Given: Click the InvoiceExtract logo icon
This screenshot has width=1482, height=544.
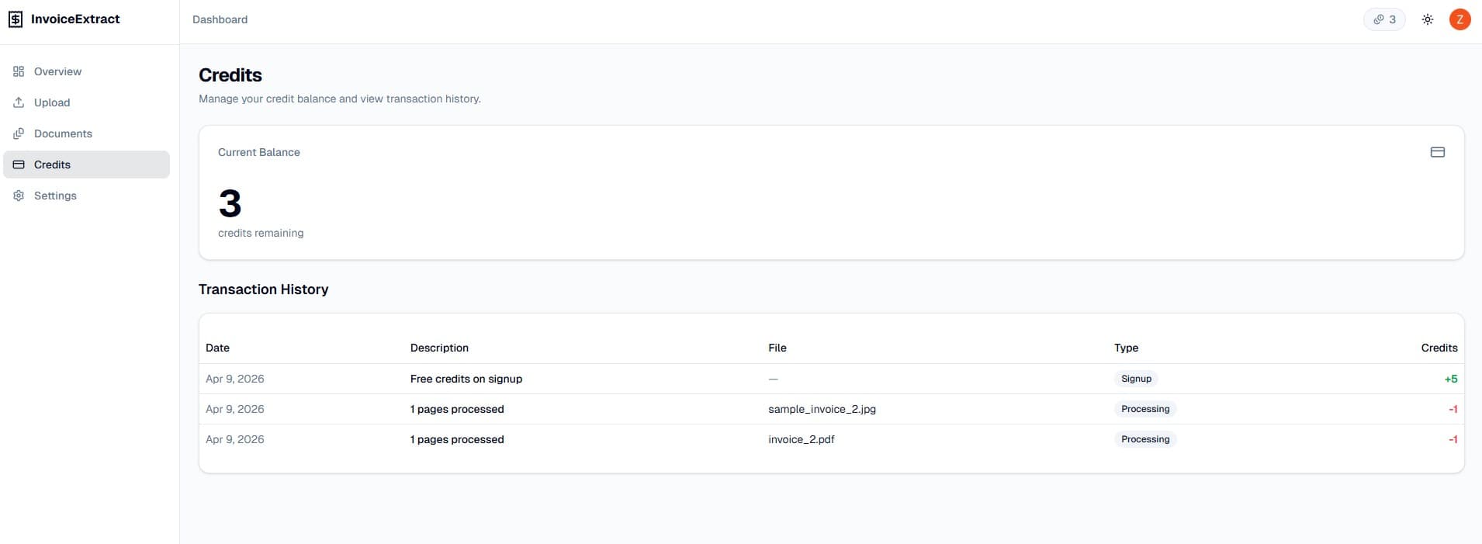Looking at the screenshot, I should coord(16,19).
